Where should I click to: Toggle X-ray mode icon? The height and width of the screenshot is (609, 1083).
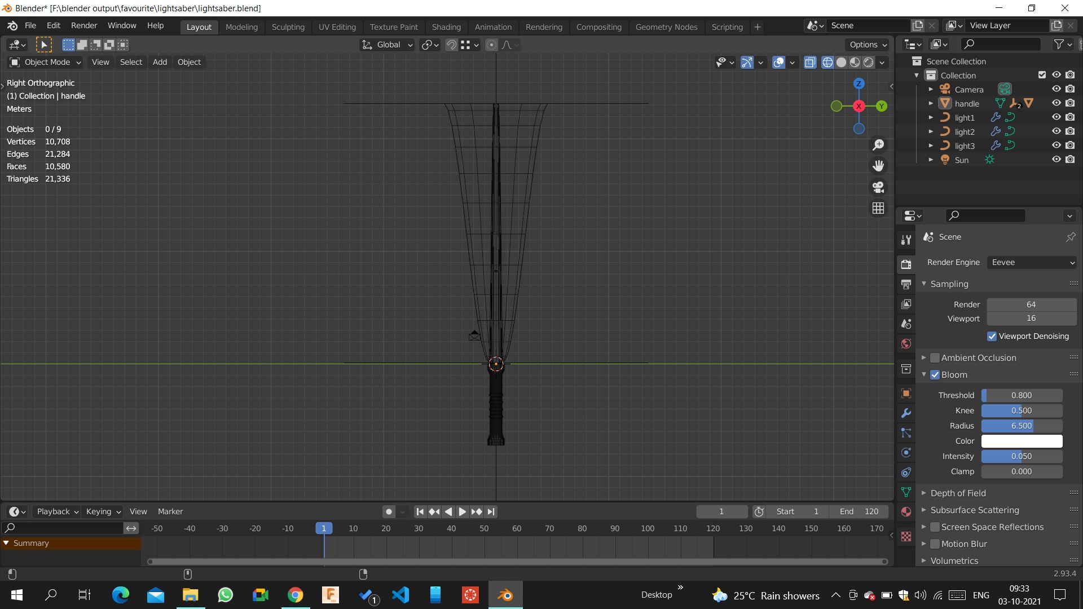pos(810,62)
